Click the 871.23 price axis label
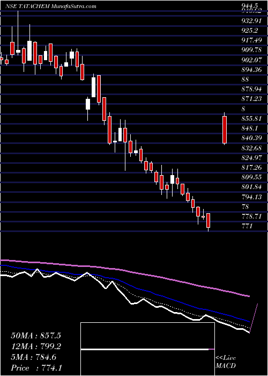 (251, 99)
